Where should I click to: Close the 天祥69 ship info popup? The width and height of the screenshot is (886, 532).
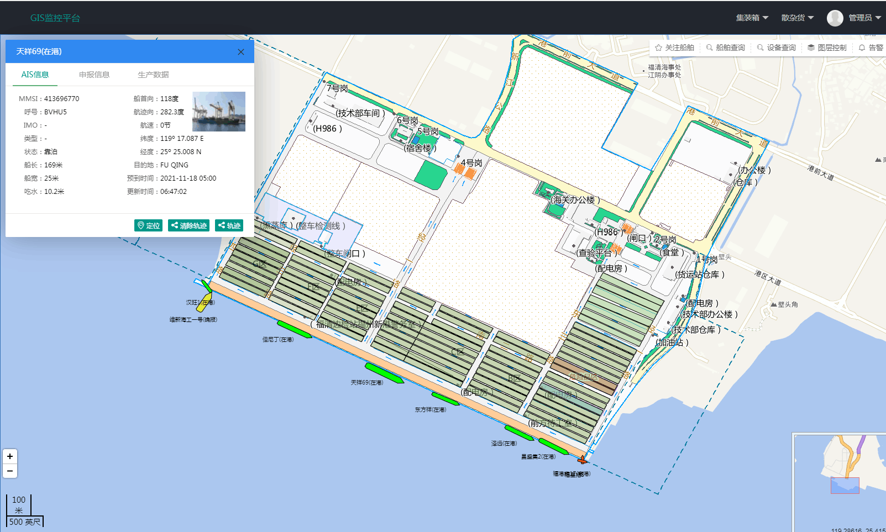(x=241, y=52)
